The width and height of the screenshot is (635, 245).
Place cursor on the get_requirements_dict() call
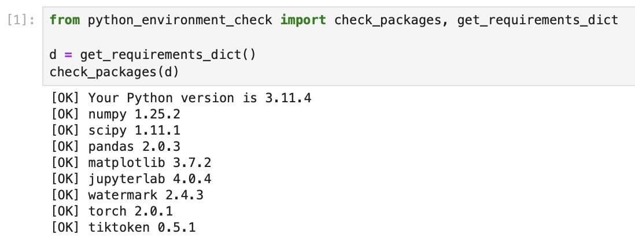(168, 55)
